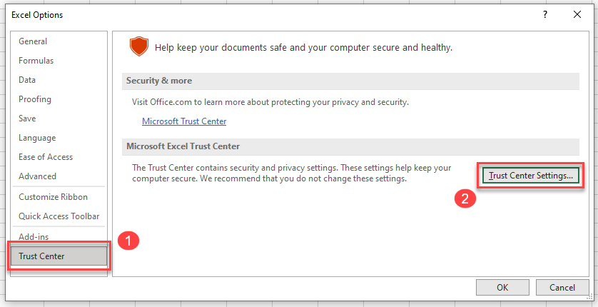Select Language in the sidebar
The image size is (598, 307).
[37, 138]
